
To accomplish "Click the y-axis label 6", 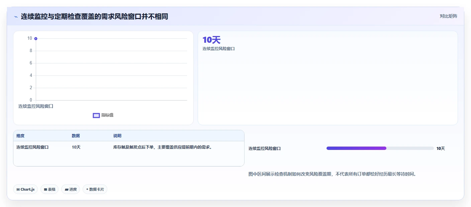I will pyautogui.click(x=31, y=63).
